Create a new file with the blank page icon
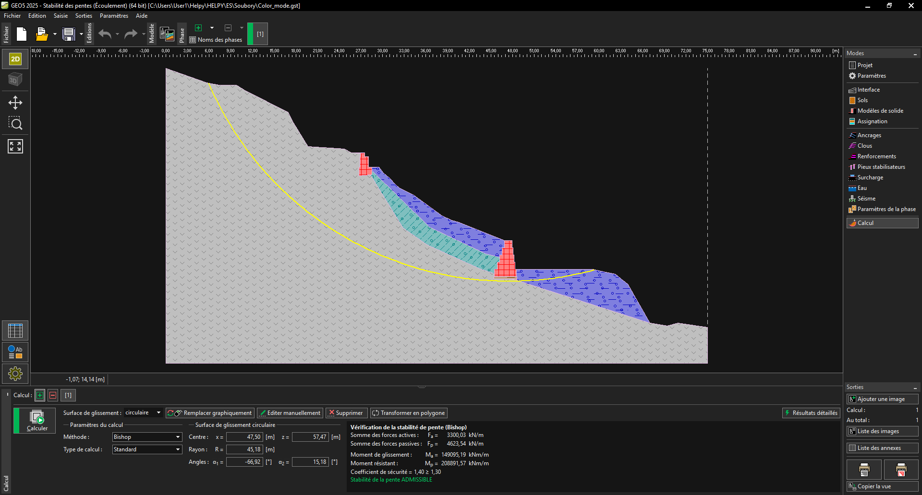This screenshot has height=495, width=922. coord(22,34)
